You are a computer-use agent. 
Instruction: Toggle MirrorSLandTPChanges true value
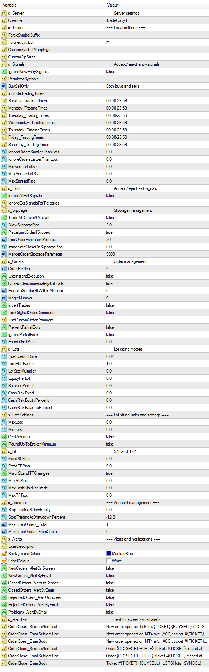click(157, 473)
